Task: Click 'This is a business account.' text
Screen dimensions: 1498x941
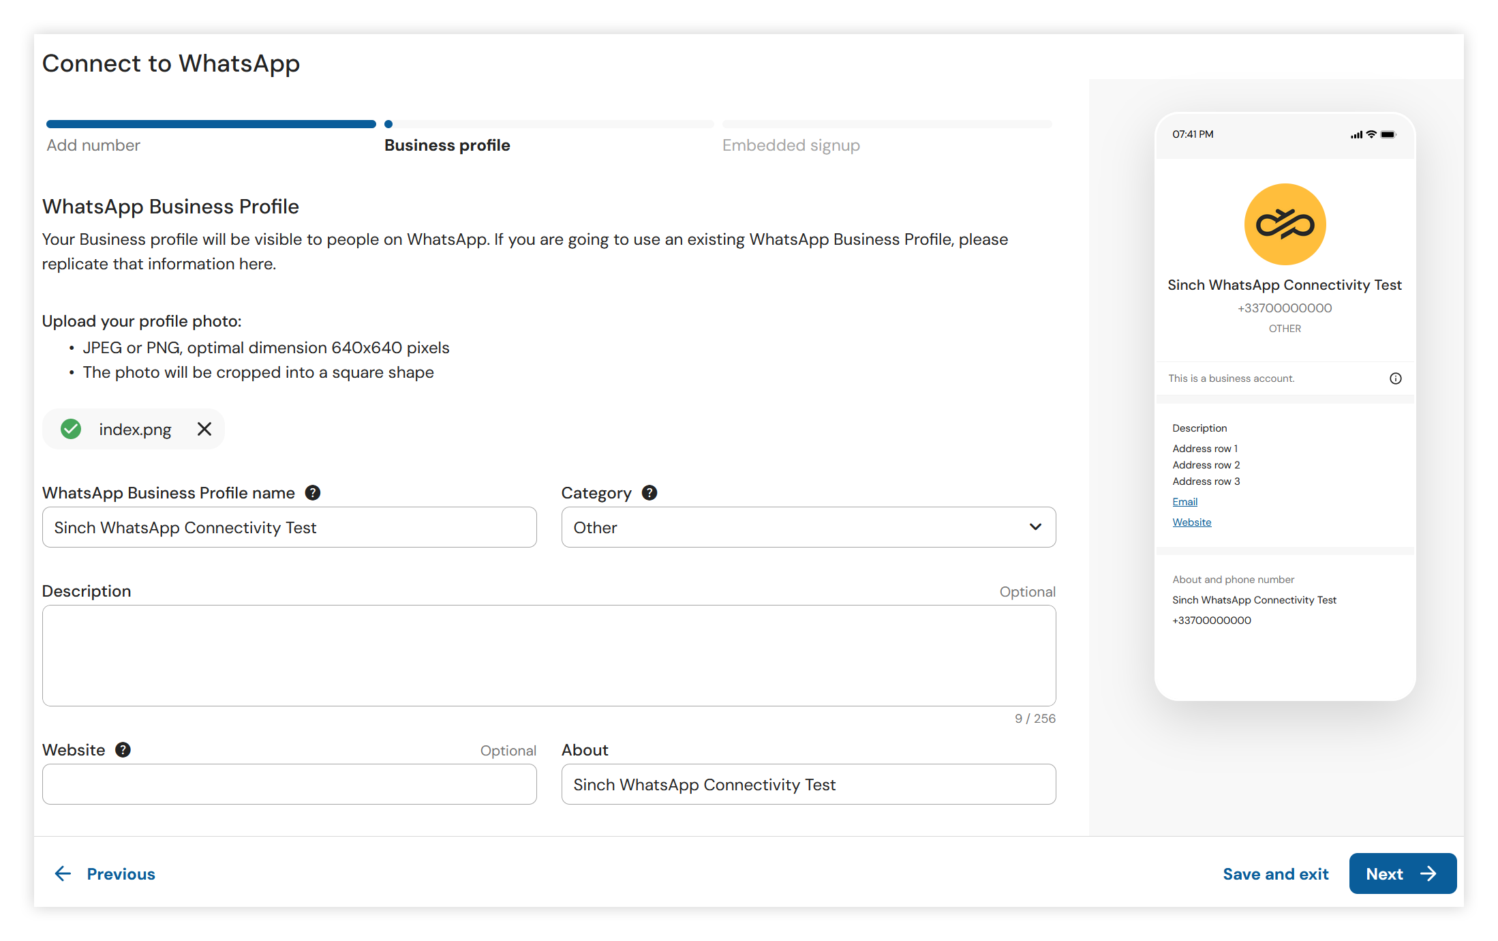Action: click(1232, 378)
